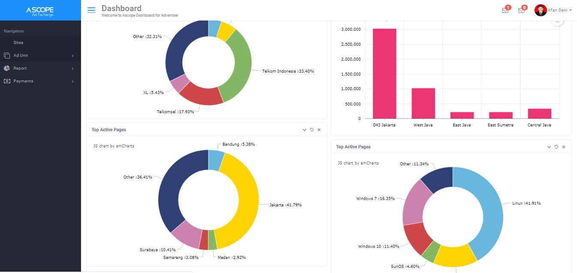Open the Ad Unit menu entry

(20, 55)
